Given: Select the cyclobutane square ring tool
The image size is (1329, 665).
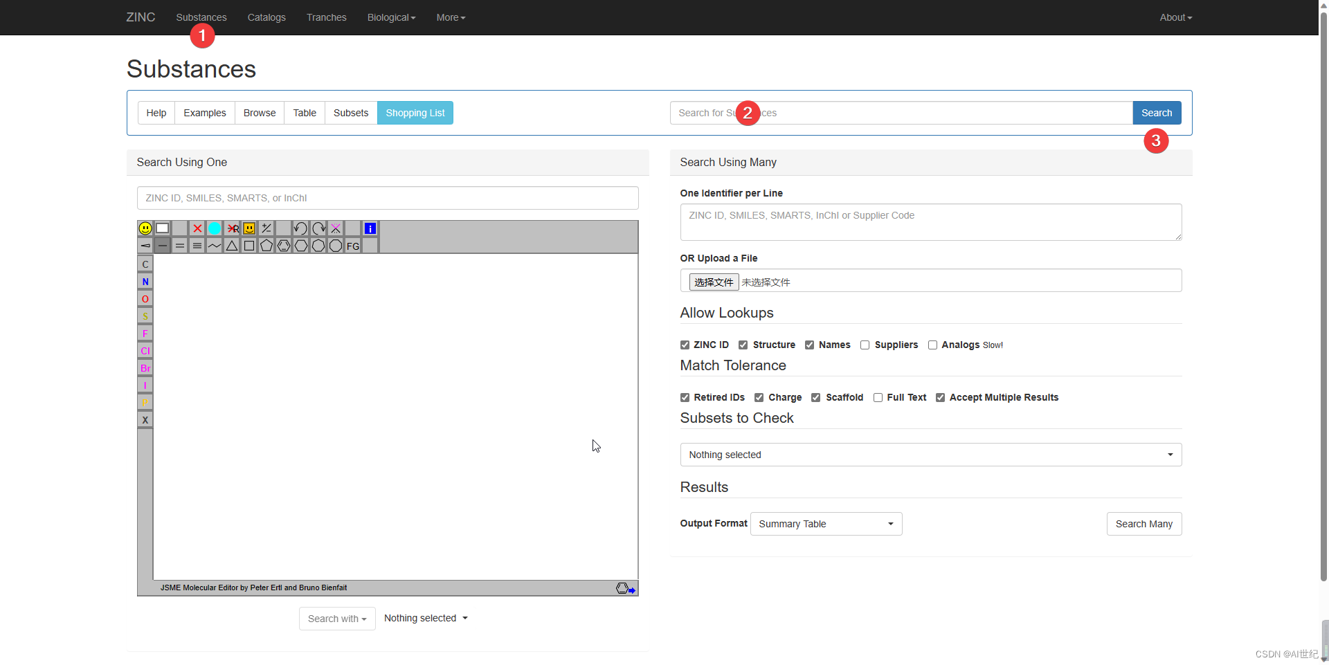Looking at the screenshot, I should point(249,246).
